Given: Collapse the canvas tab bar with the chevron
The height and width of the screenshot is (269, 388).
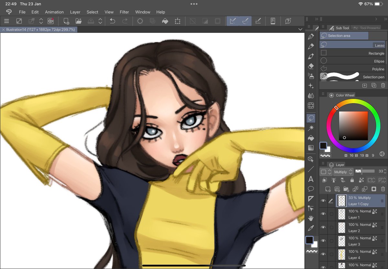Looking at the screenshot, I should point(300,29).
